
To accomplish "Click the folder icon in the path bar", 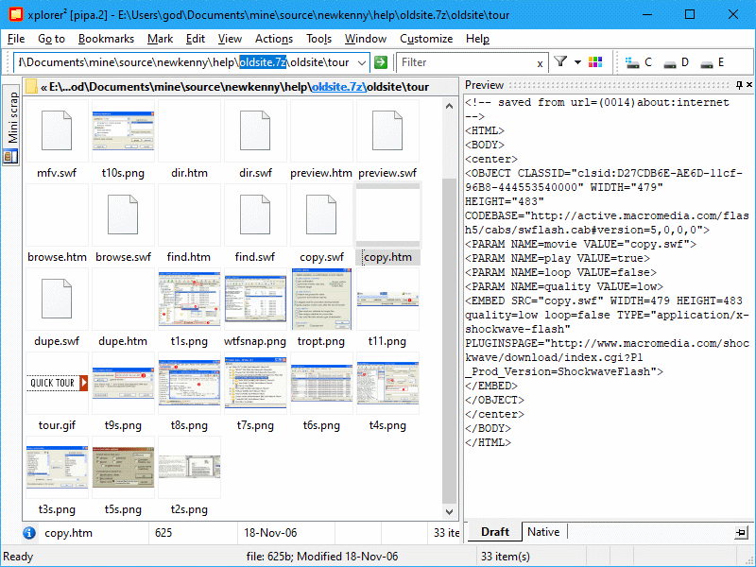I will pyautogui.click(x=32, y=86).
